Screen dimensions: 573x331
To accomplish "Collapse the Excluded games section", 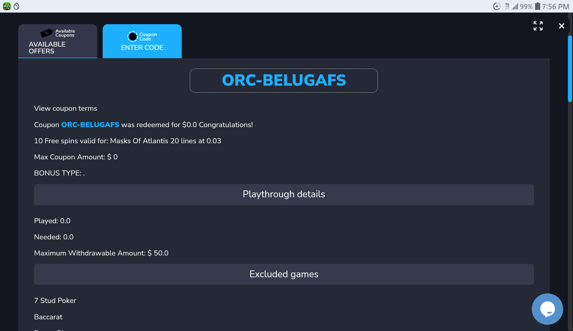I will [x=284, y=274].
